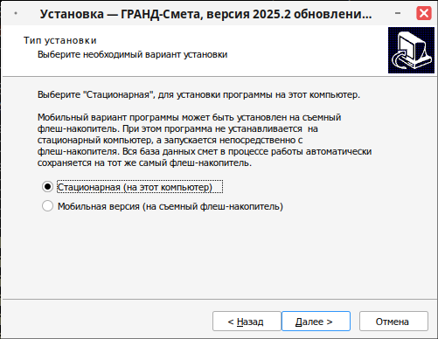The width and height of the screenshot is (438, 339).
Task: Click the line "сохраняется на тот же самый флеш-накопитель"
Action: pos(144,163)
